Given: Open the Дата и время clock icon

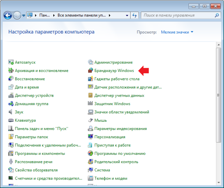Looking at the screenshot, I should (x=11, y=87).
